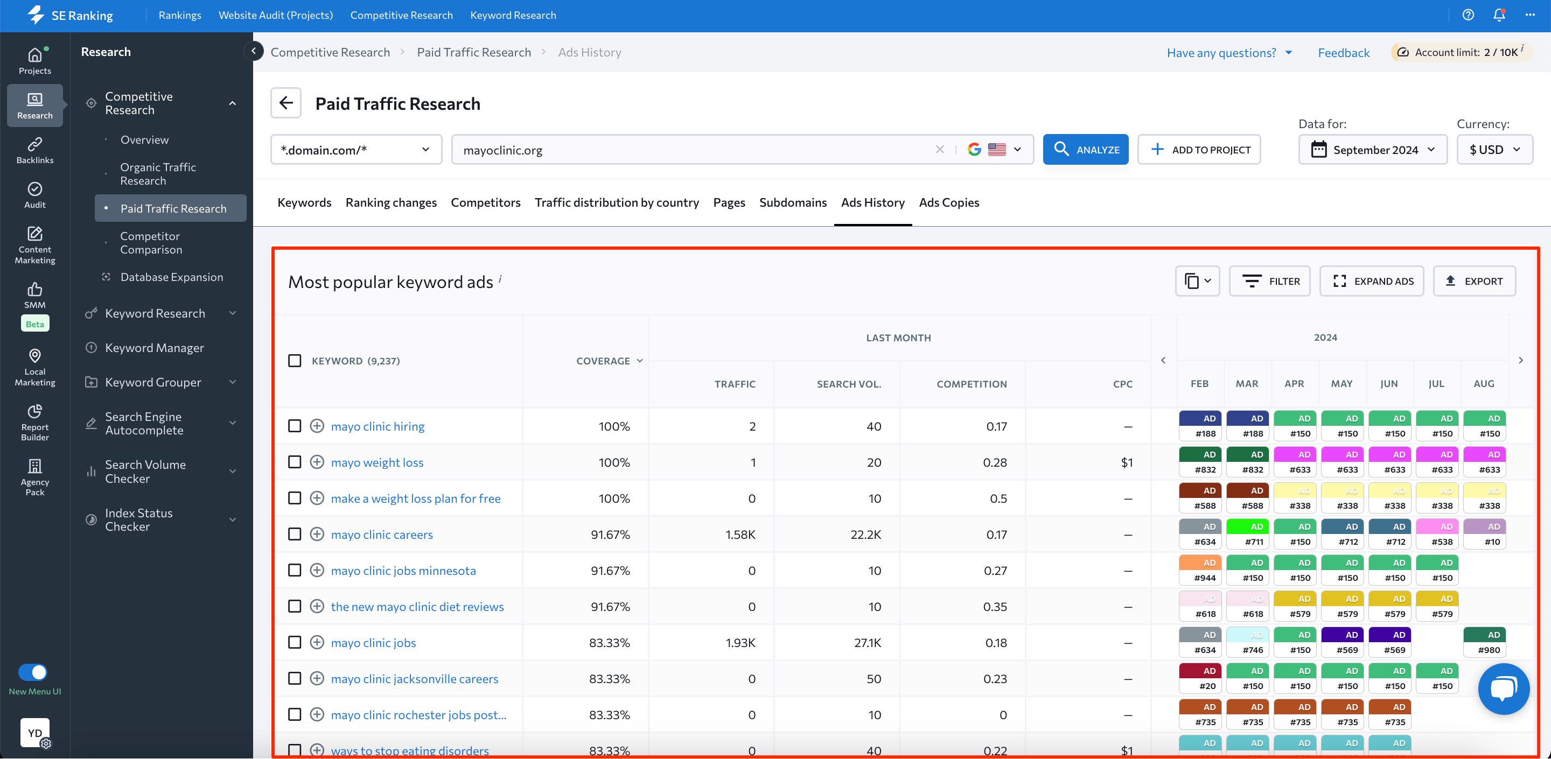The image size is (1551, 759).
Task: Open the copy options dropdown
Action: [x=1197, y=281]
